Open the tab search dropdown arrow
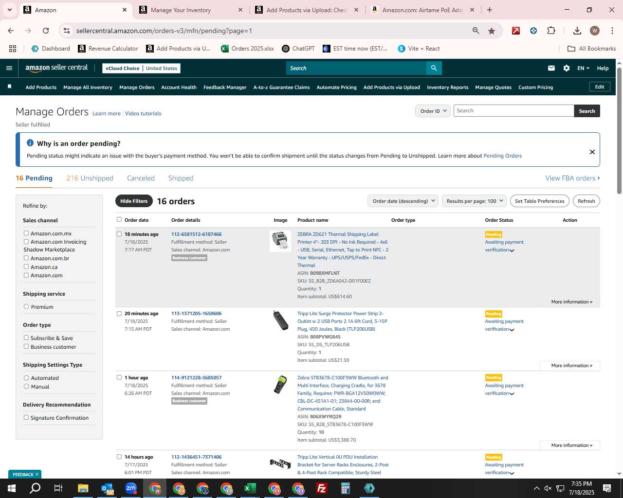The width and height of the screenshot is (623, 498). (10, 10)
